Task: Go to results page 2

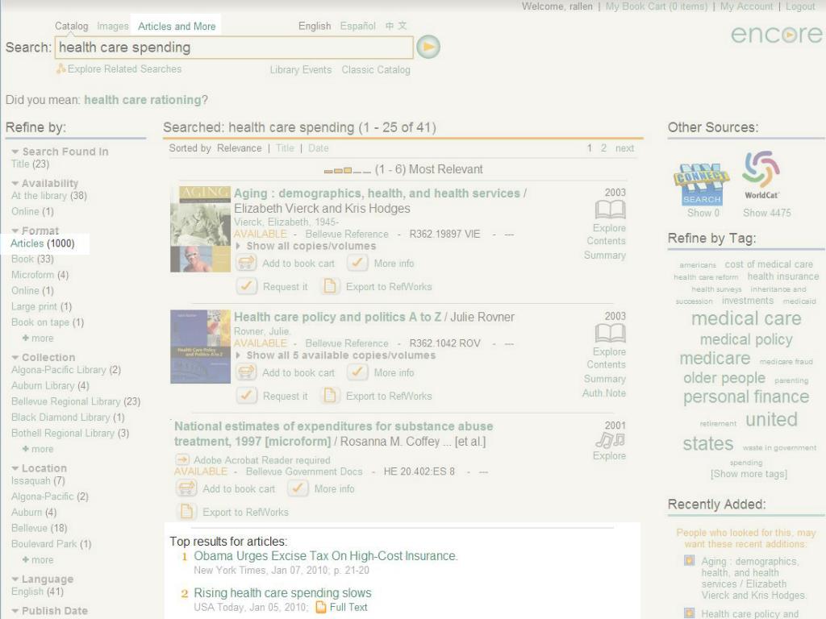Action: click(603, 148)
